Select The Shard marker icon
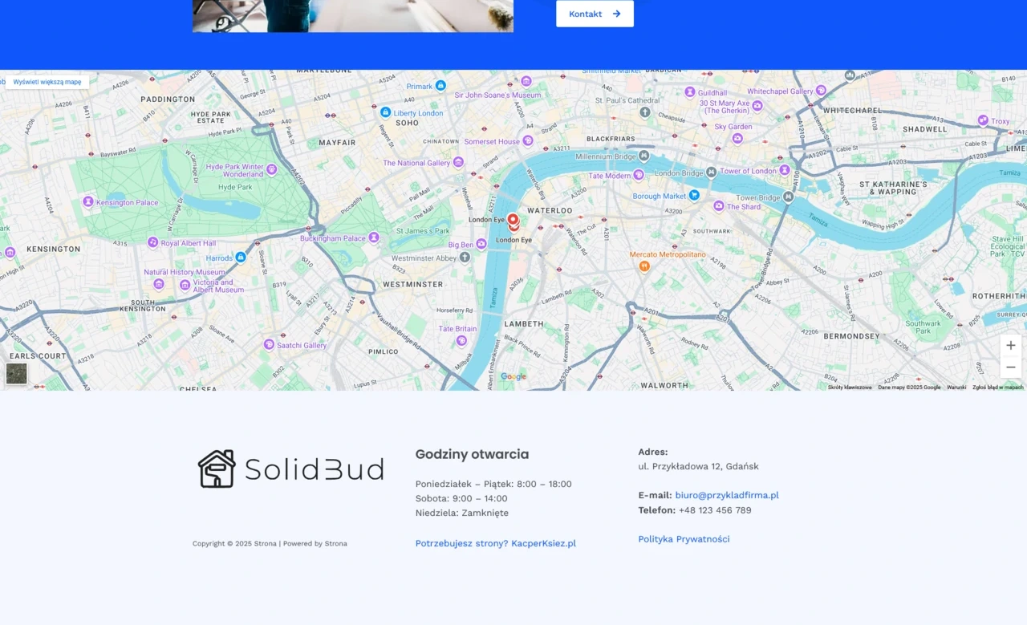This screenshot has height=625, width=1027. click(720, 206)
